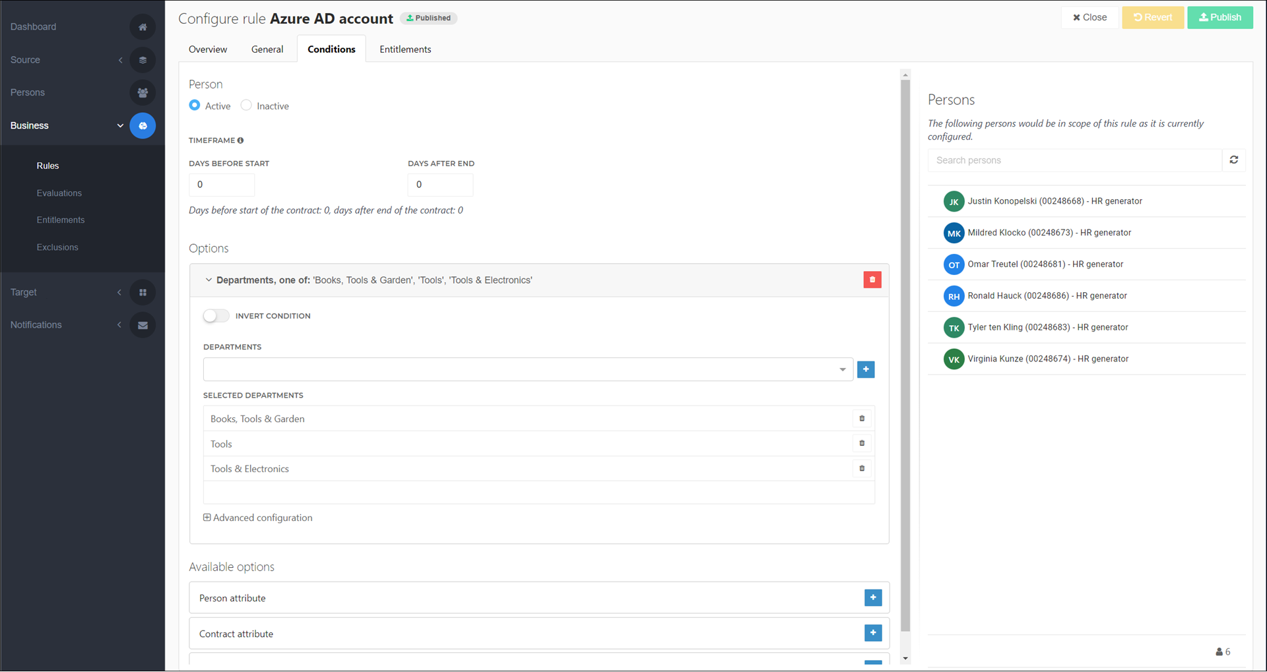This screenshot has width=1267, height=672.
Task: Select the Conditions tab
Action: pyautogui.click(x=331, y=49)
